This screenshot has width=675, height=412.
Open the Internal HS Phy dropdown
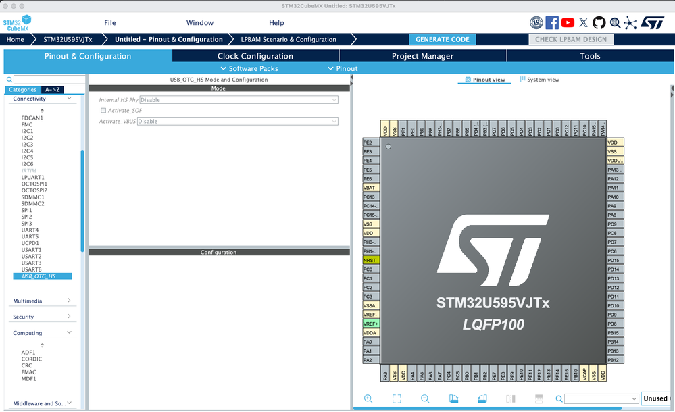coord(239,100)
